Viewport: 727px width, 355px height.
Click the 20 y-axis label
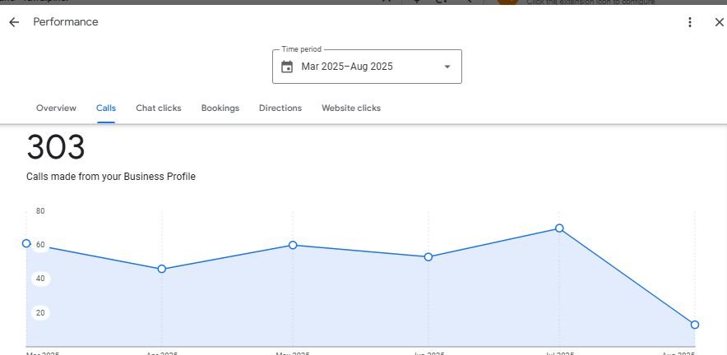click(40, 313)
